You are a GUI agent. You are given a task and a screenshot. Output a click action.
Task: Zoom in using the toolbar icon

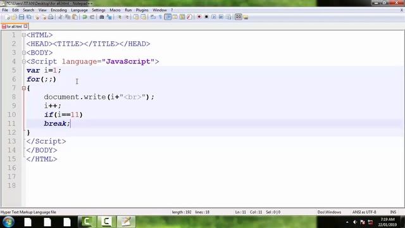coord(119,17)
